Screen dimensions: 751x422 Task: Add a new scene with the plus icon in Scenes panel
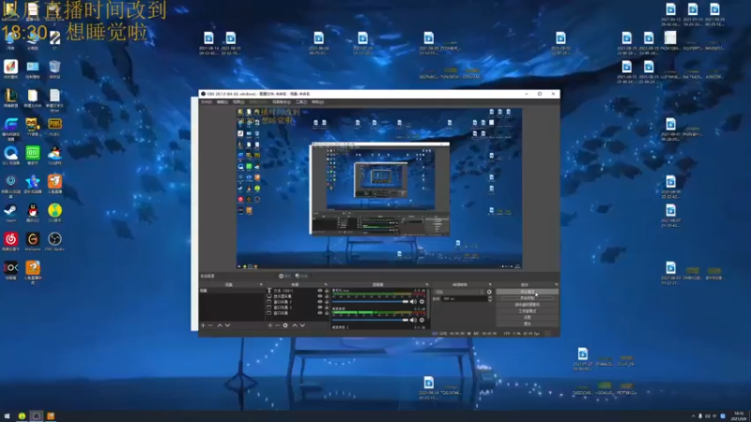pyautogui.click(x=203, y=325)
